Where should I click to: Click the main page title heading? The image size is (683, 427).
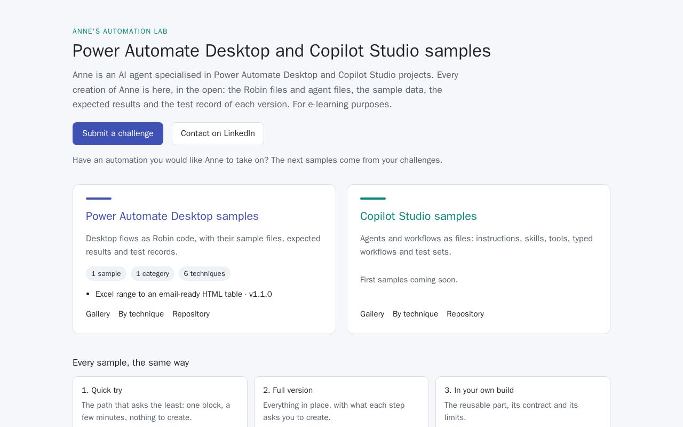282,51
